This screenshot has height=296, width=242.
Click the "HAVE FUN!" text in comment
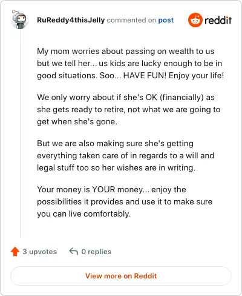145,75
